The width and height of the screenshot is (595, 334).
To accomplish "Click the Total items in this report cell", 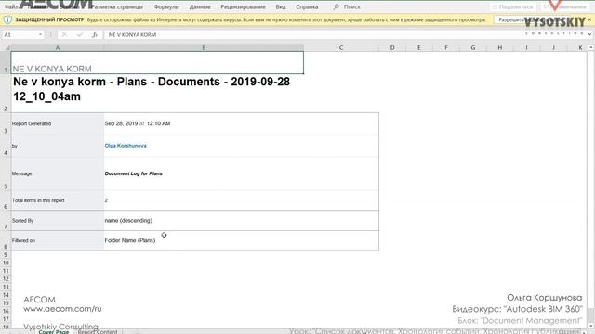I will click(58, 200).
